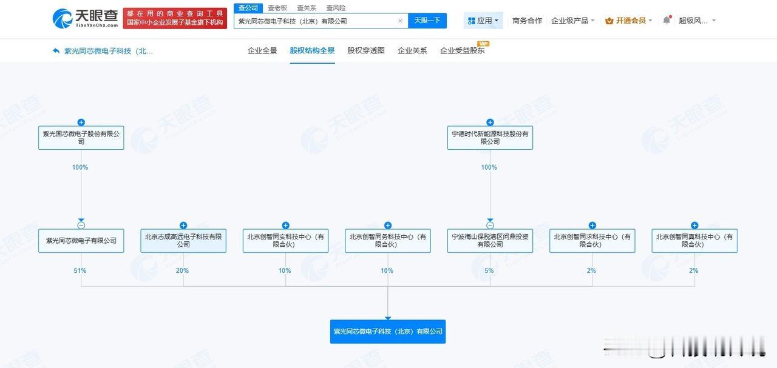
Task: Click the VIP badge on 企业受益股东
Action: click(x=483, y=43)
